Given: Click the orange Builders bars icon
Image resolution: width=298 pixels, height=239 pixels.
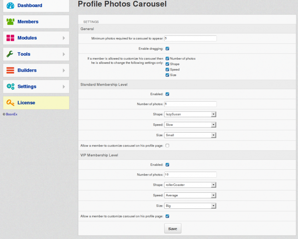Looking at the screenshot, I should tap(10, 71).
